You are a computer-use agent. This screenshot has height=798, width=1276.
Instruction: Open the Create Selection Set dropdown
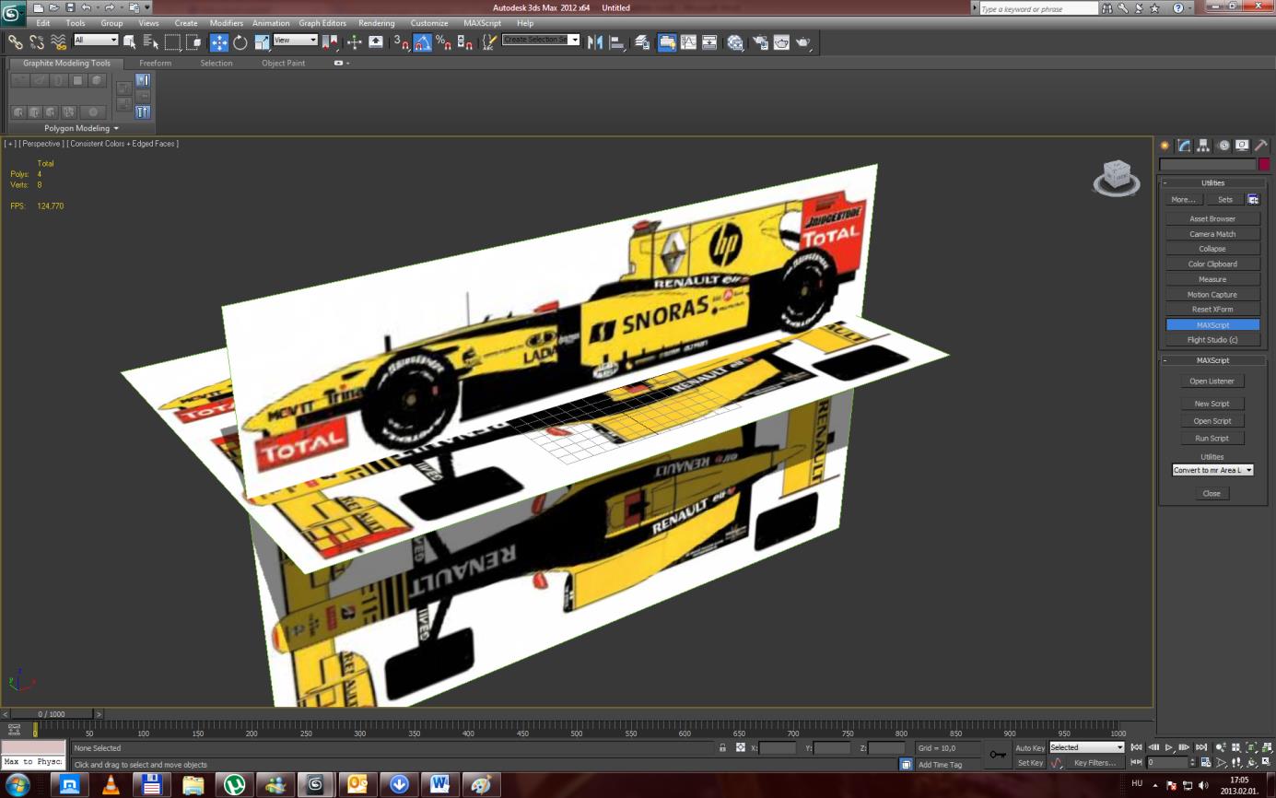(x=541, y=40)
